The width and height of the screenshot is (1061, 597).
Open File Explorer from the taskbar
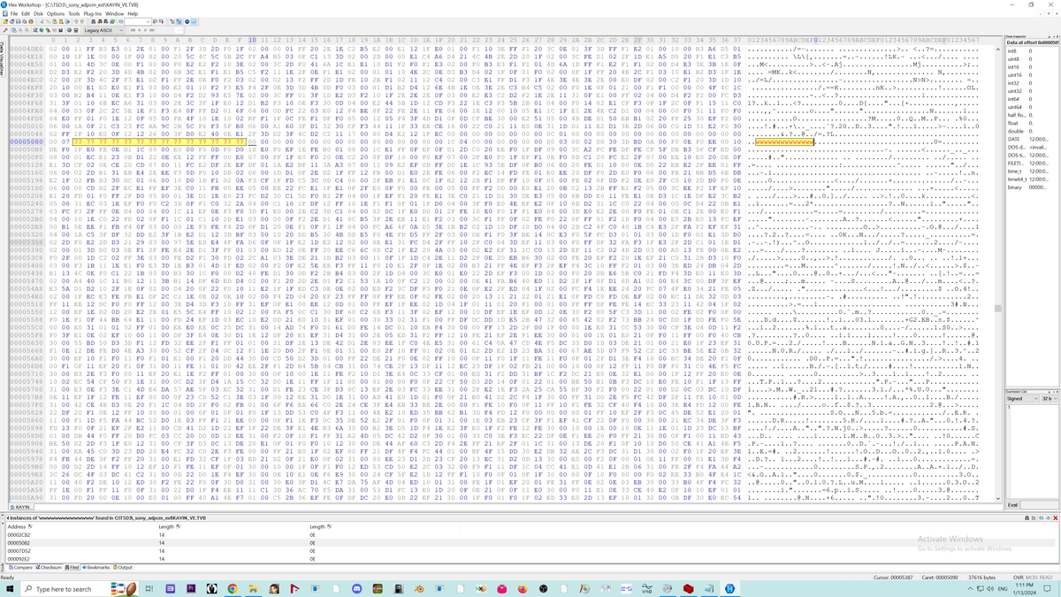point(253,589)
